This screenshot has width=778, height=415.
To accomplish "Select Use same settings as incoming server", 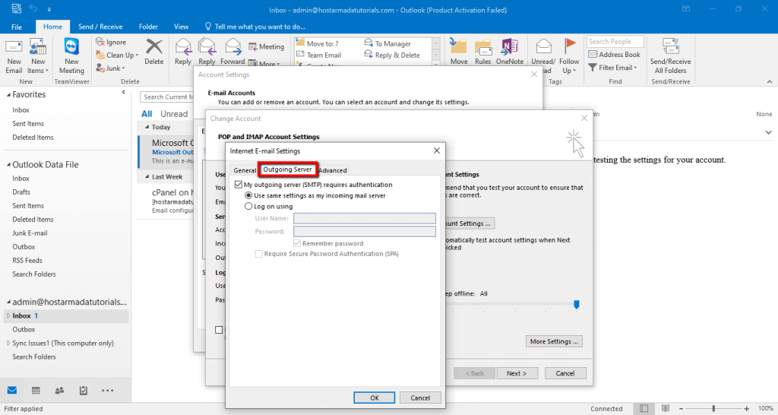I will coord(248,195).
